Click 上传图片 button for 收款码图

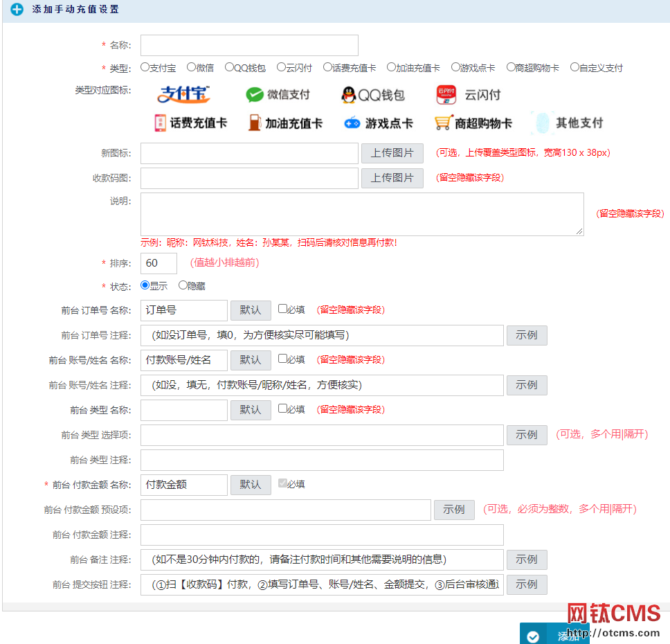pyautogui.click(x=392, y=178)
